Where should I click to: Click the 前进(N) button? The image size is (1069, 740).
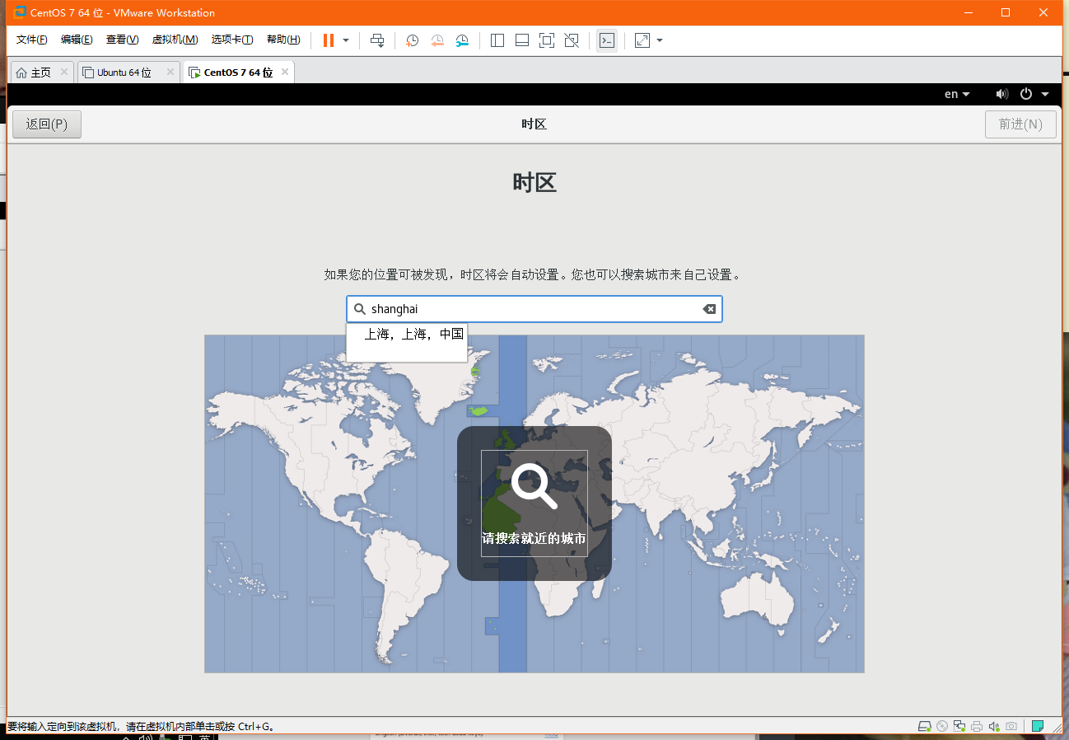[x=1020, y=124]
